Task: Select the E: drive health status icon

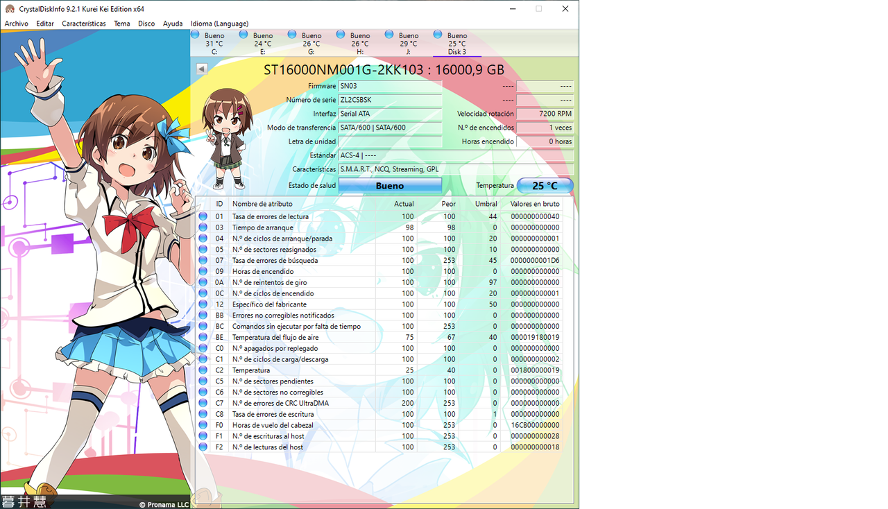Action: tap(244, 35)
